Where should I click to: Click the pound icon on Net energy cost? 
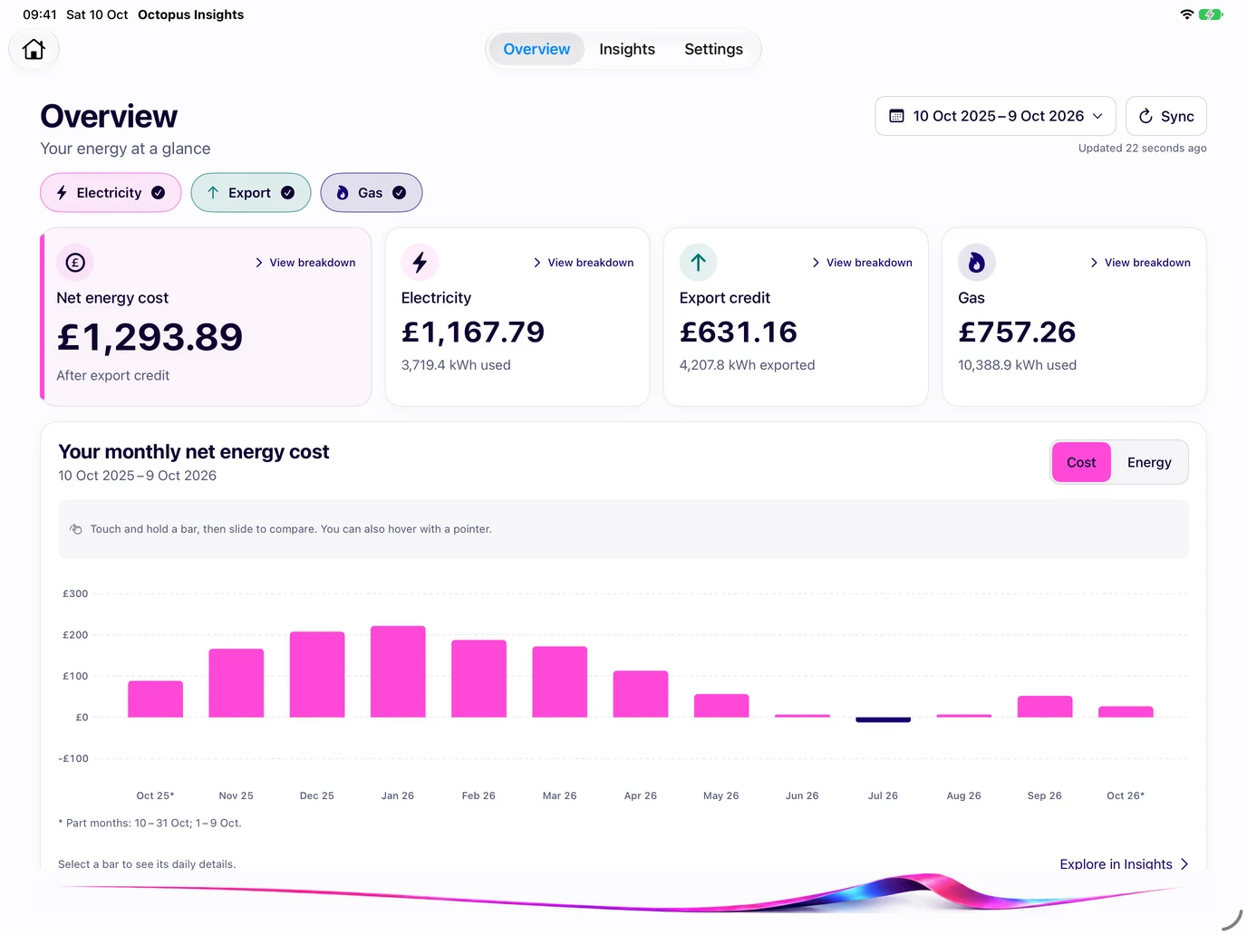pyautogui.click(x=75, y=263)
